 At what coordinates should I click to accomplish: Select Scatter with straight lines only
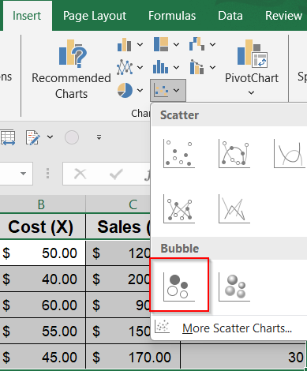point(234,208)
